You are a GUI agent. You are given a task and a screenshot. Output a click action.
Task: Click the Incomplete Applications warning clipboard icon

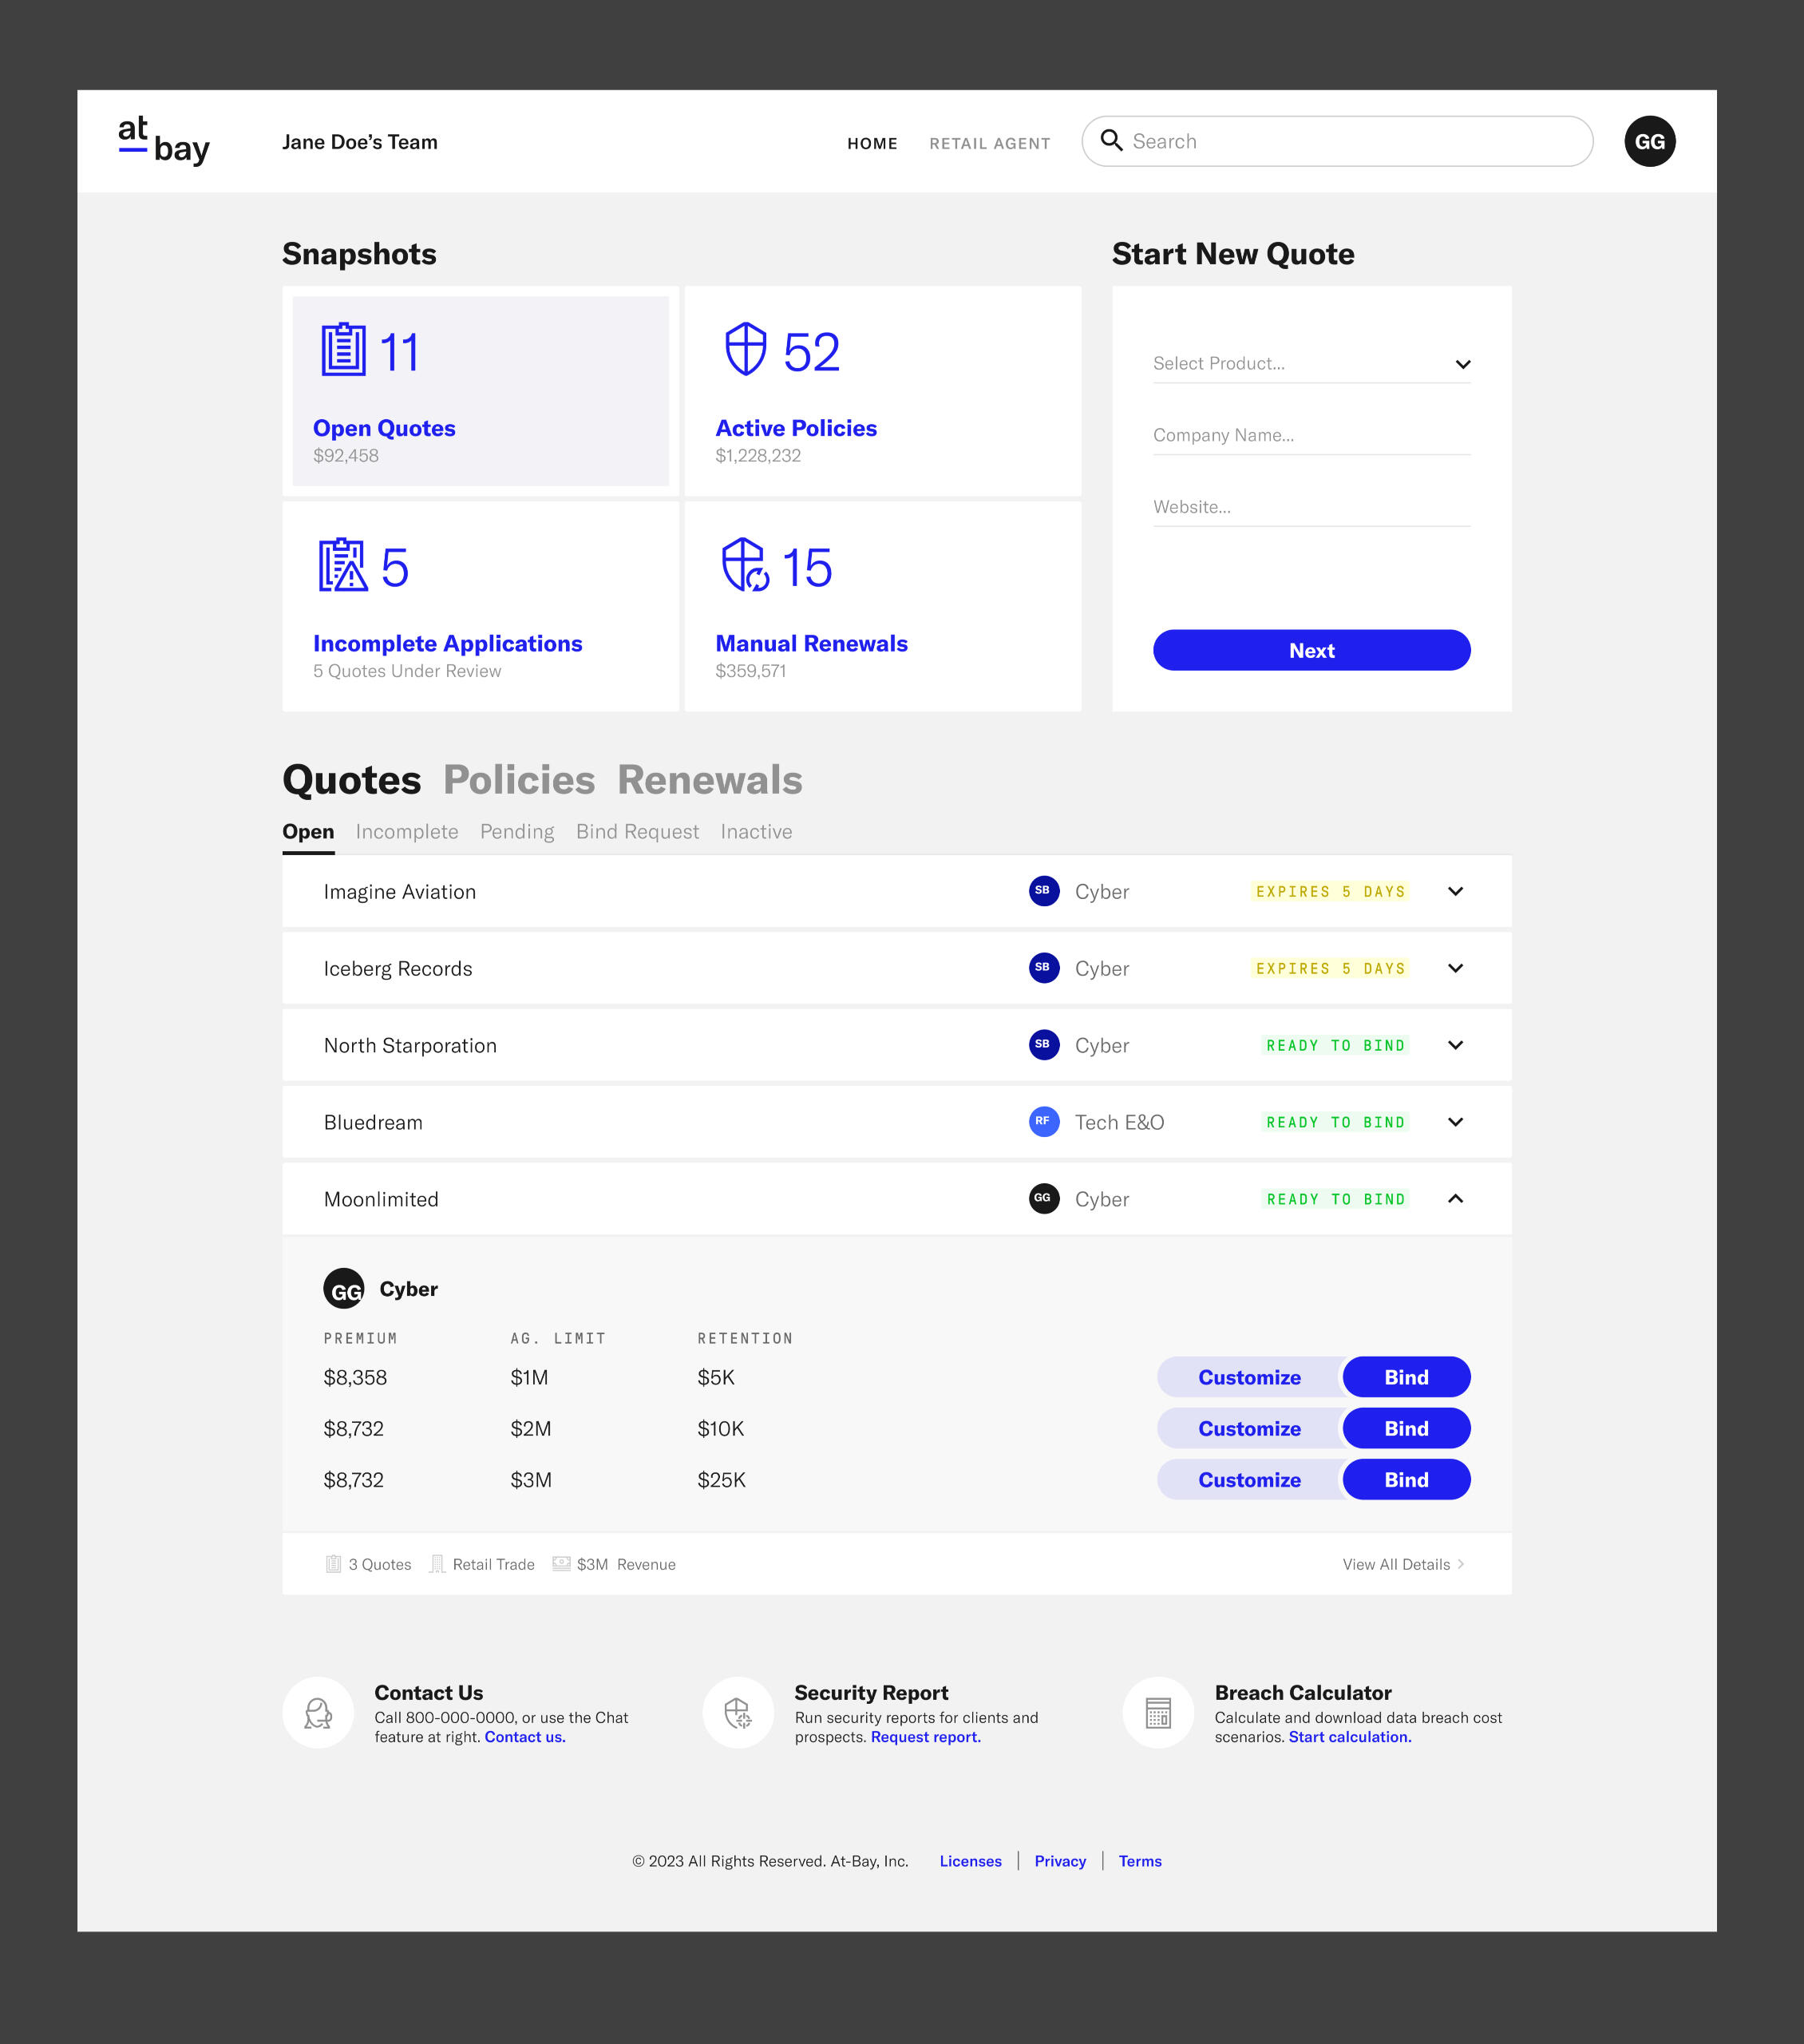point(343,565)
